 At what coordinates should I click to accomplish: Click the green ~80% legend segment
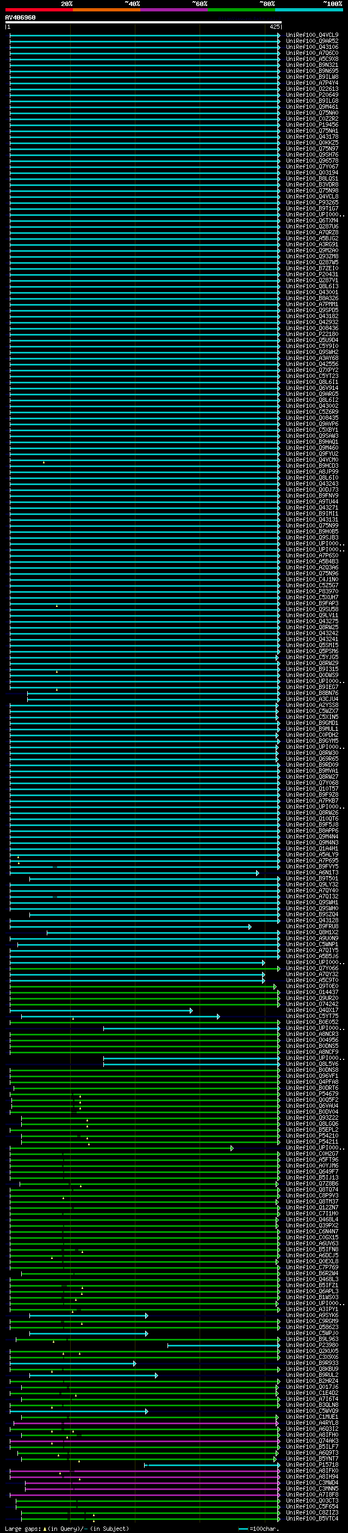241,10
